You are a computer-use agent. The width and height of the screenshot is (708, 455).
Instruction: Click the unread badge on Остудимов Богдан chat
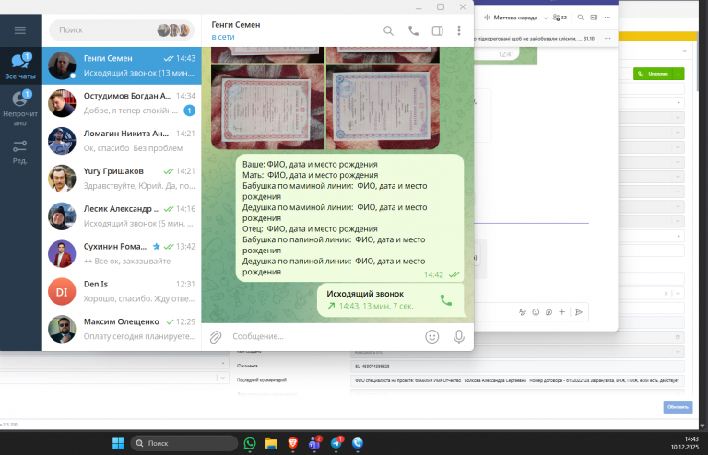coord(190,111)
